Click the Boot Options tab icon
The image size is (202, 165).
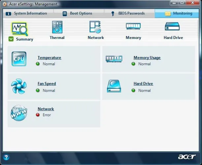click(x=65, y=14)
